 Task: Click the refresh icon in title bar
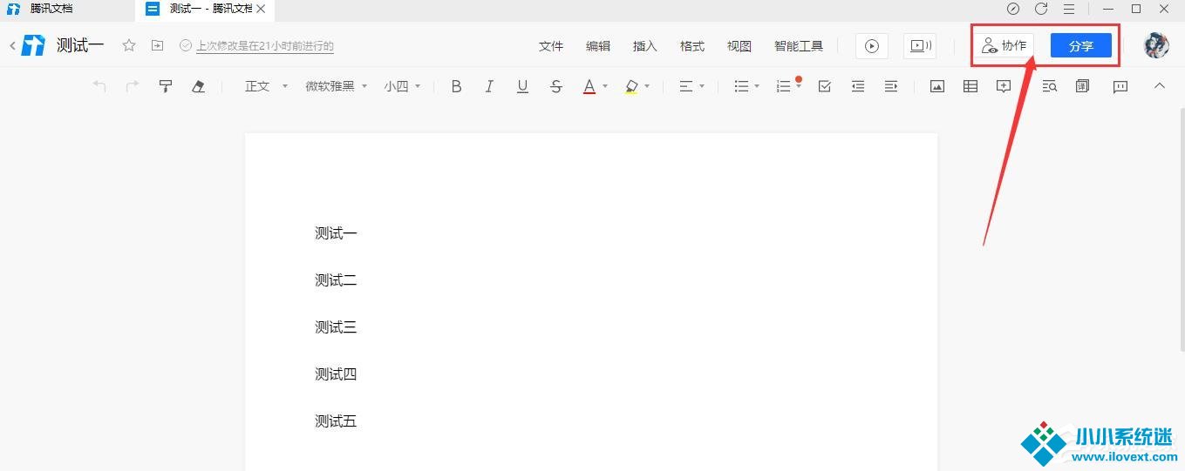point(1041,9)
